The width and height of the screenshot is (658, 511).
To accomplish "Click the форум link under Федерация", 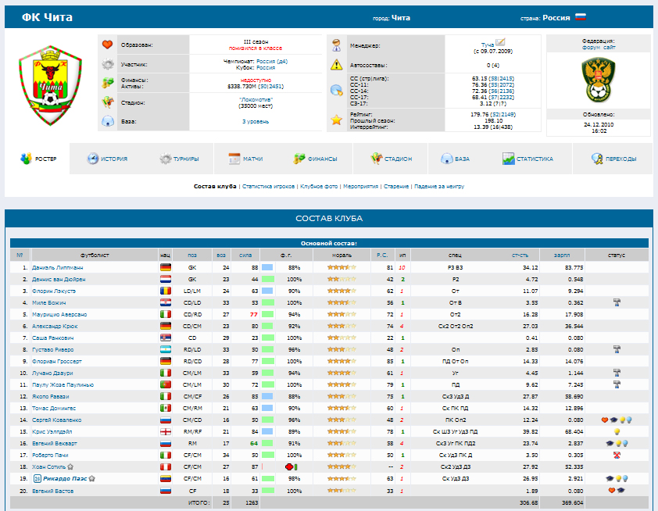I will (x=590, y=48).
